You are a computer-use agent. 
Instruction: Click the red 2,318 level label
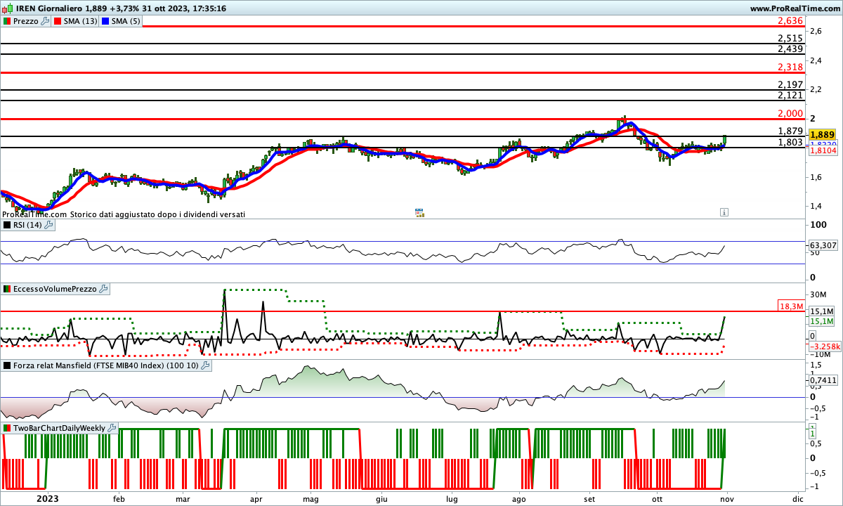click(x=790, y=67)
